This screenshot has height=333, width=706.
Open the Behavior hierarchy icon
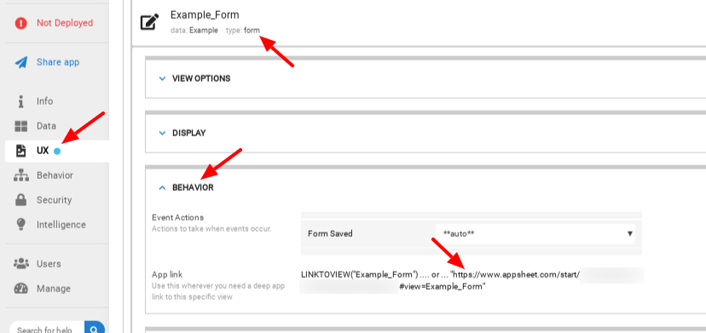tap(20, 175)
